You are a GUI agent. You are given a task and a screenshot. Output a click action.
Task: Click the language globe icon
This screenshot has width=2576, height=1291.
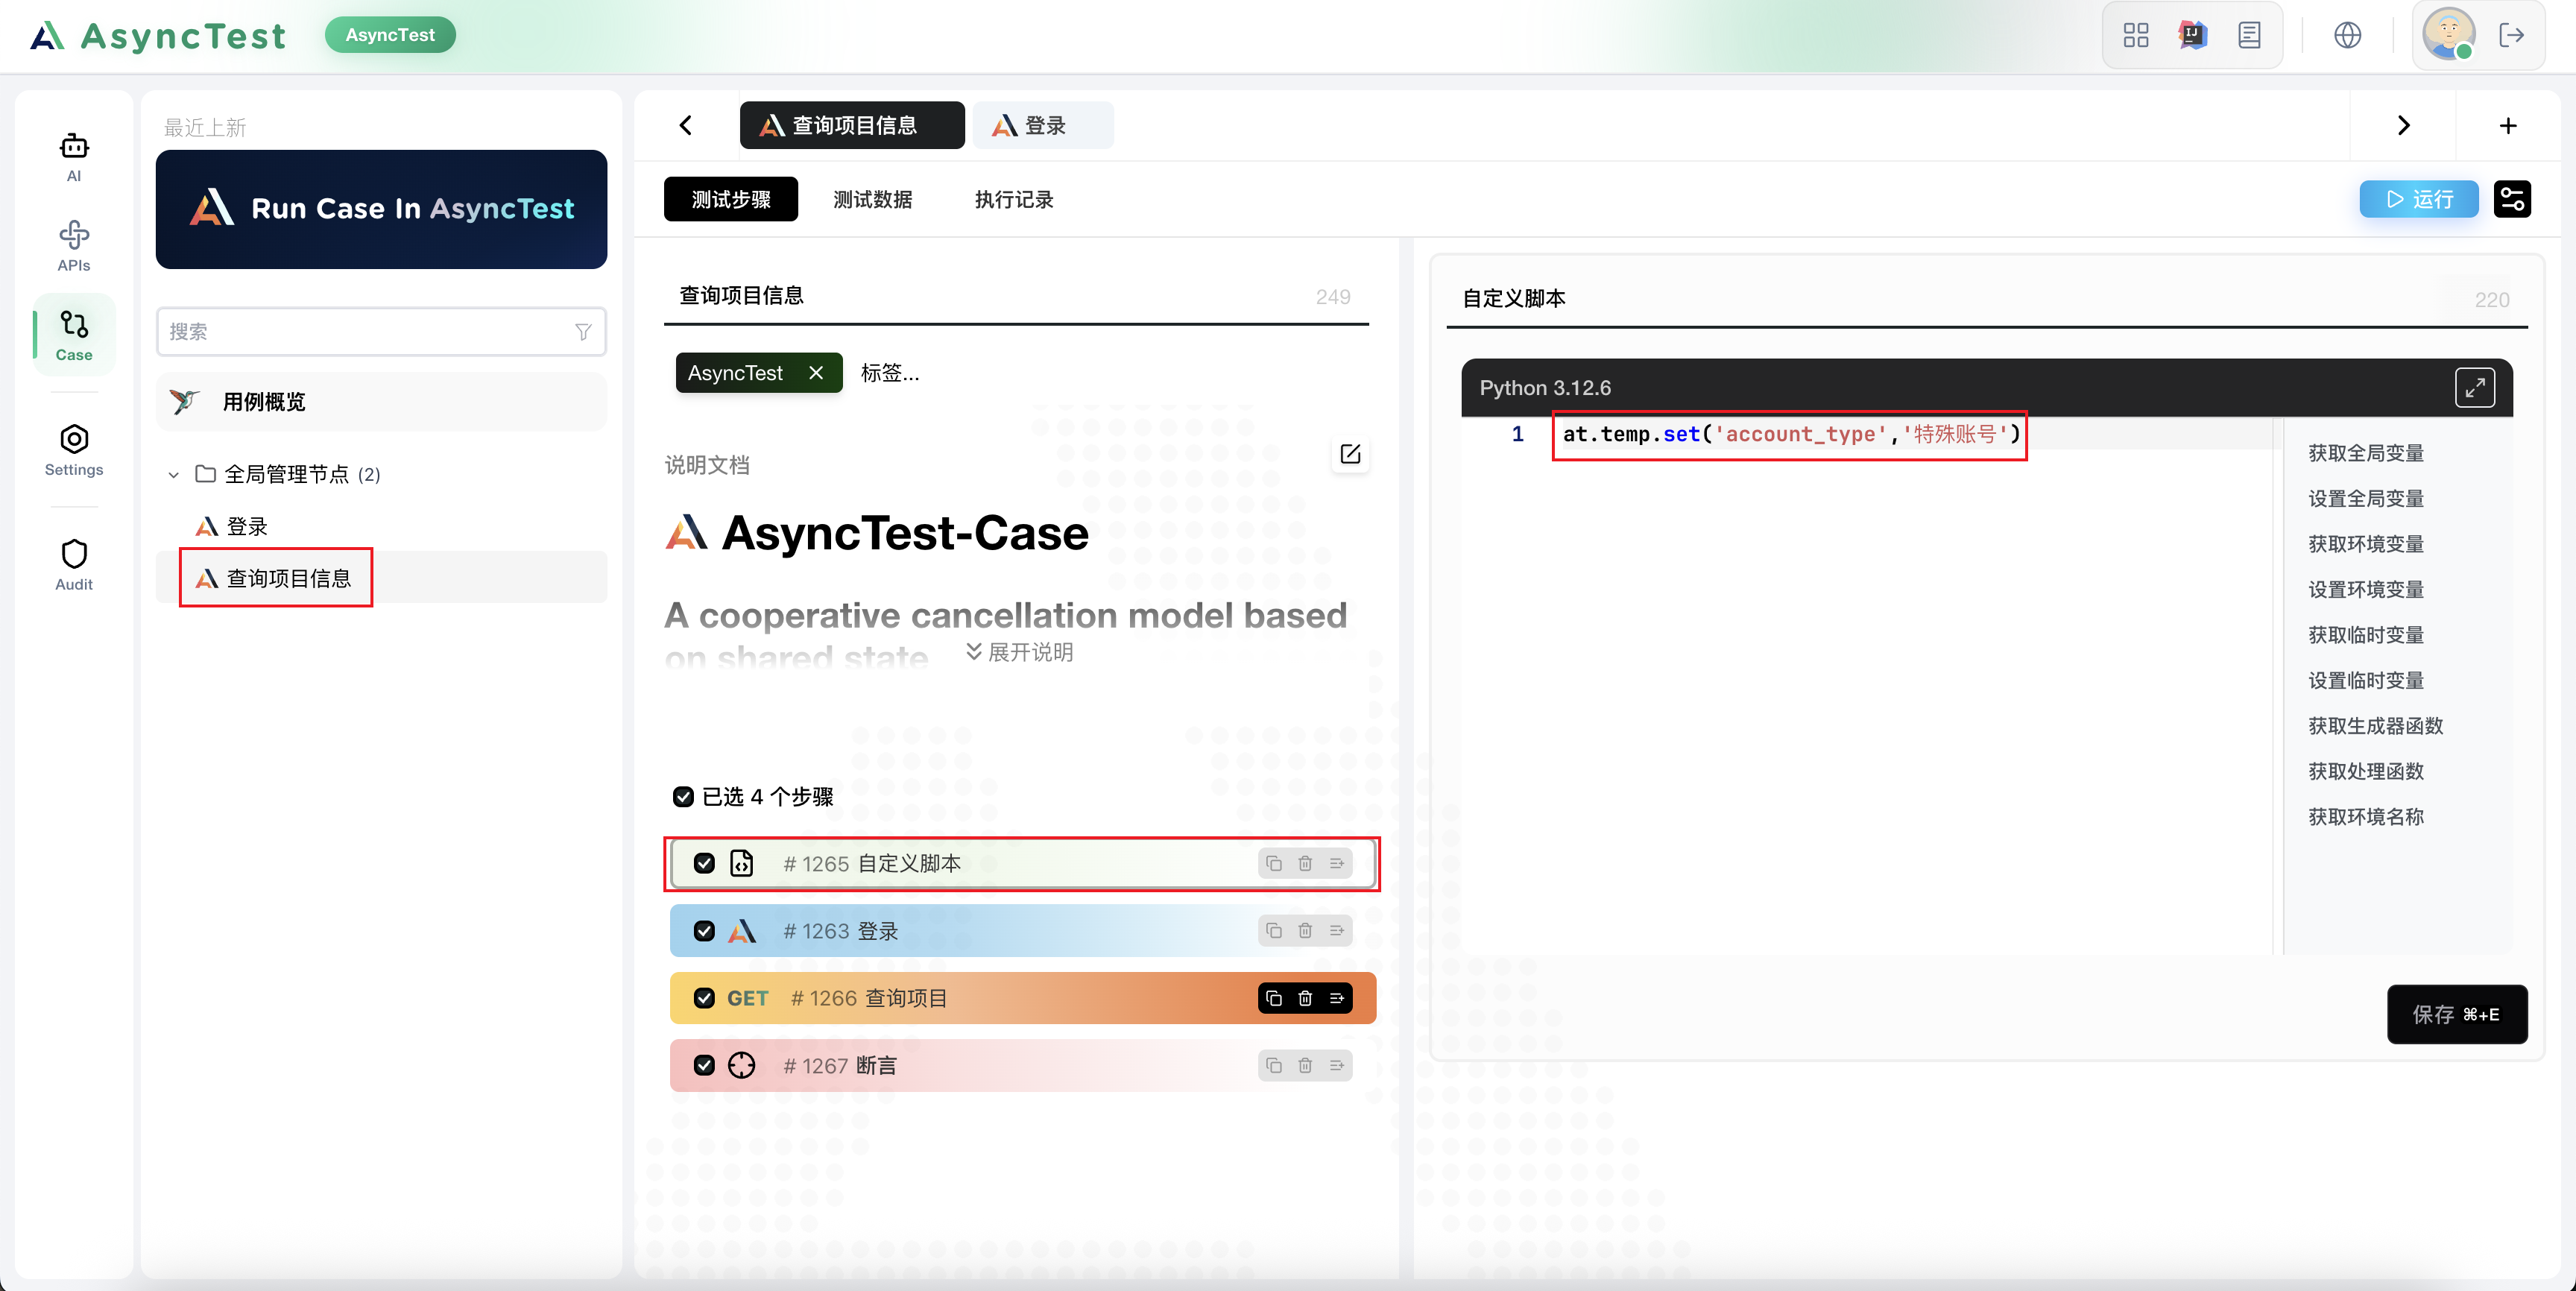click(2347, 36)
